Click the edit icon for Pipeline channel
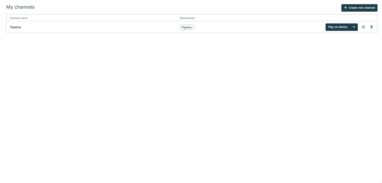The image size is (382, 183). tap(364, 27)
